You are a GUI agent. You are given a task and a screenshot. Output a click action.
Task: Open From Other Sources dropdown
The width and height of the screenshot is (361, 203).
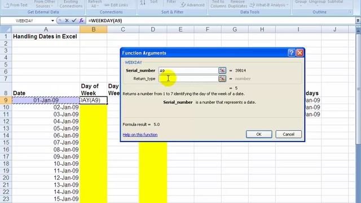coord(44,4)
